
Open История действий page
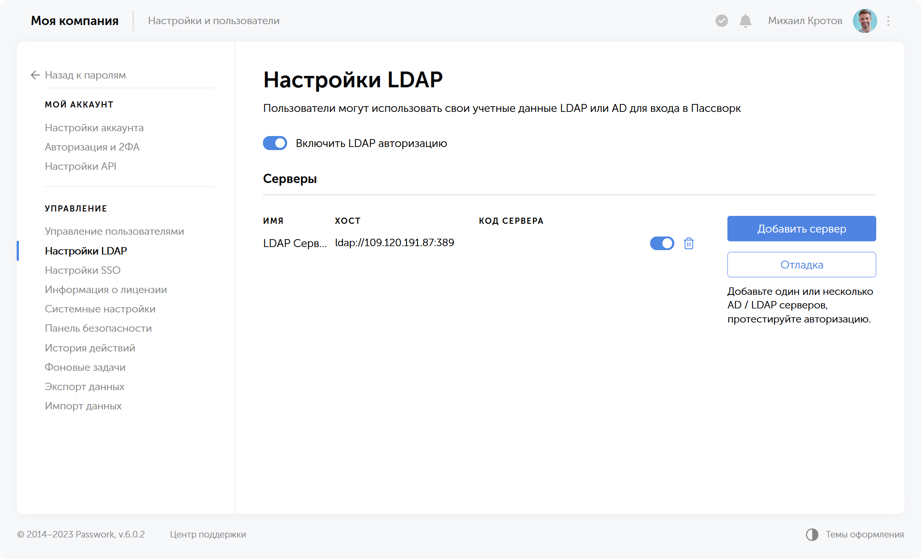[90, 348]
